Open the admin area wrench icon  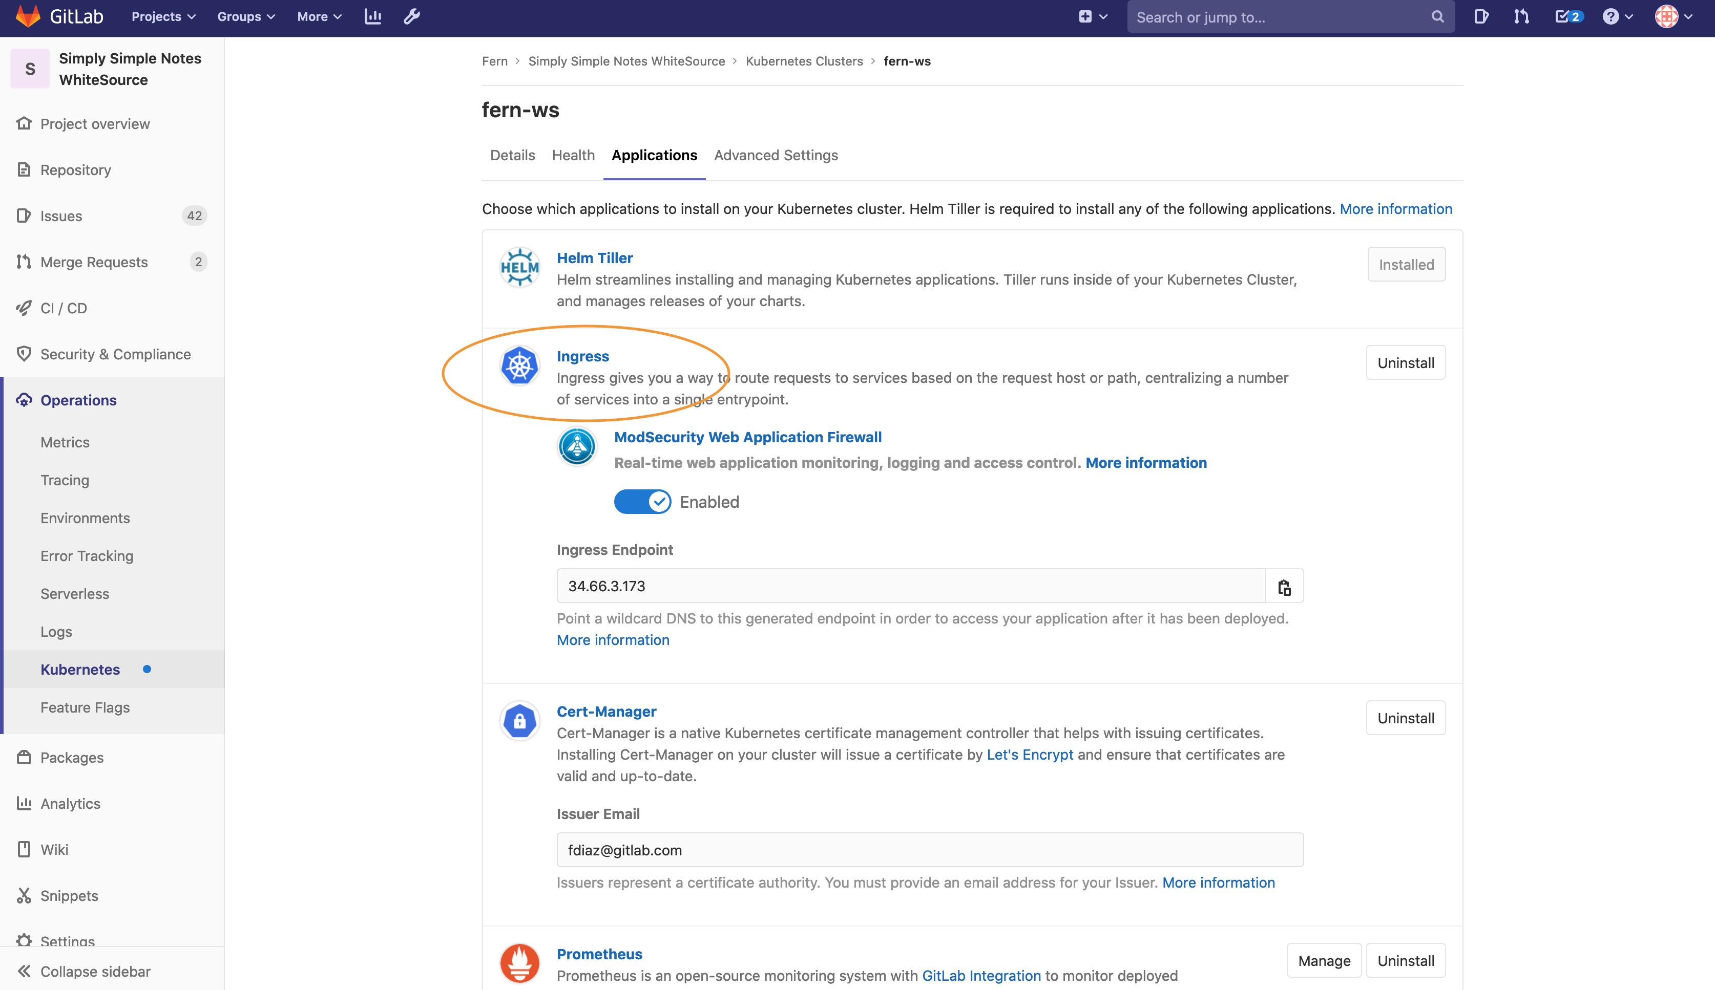pos(411,16)
